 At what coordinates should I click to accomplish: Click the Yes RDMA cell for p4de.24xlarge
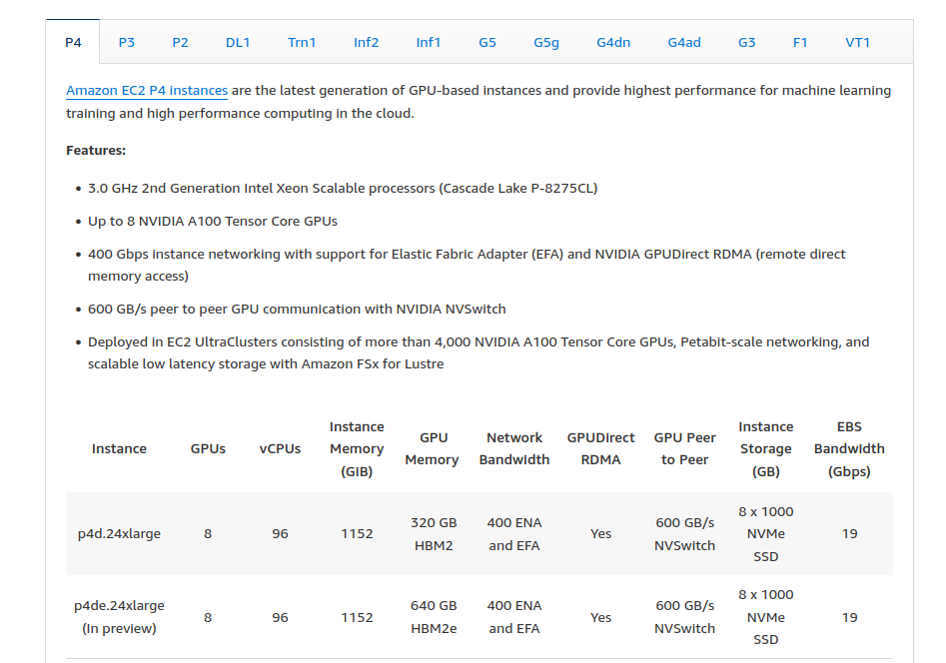601,618
